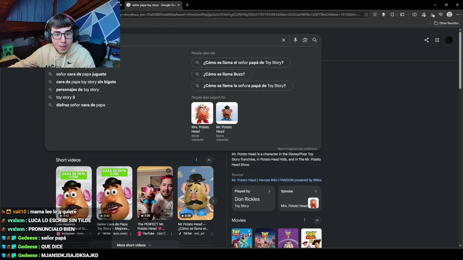
Task: Open Short videos section options menu
Action: point(196,160)
